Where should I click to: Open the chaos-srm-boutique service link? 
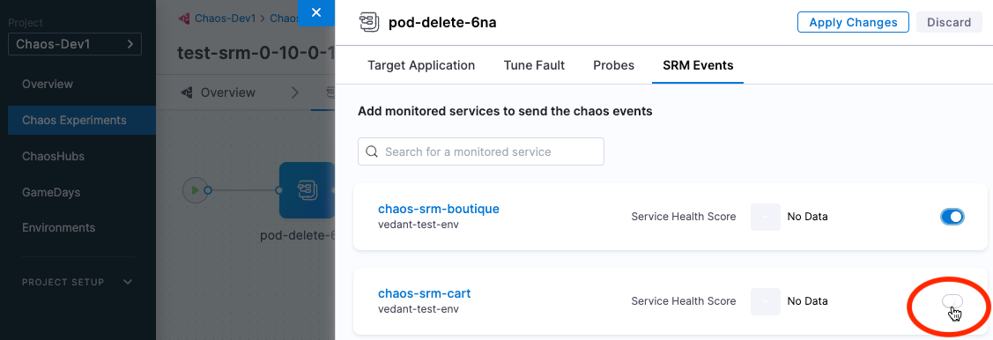[439, 209]
